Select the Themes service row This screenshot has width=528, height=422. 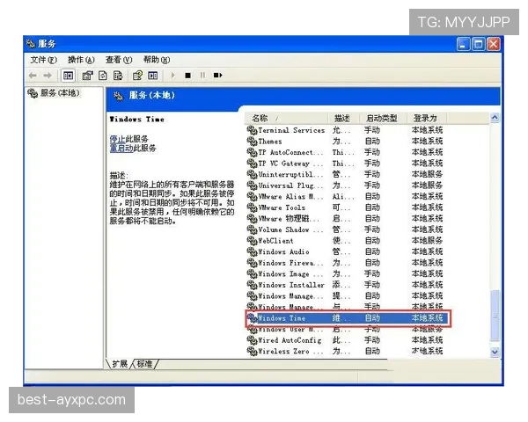(346, 142)
